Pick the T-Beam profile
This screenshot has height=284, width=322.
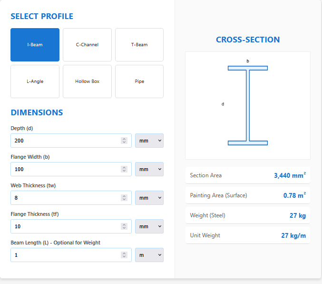point(139,45)
